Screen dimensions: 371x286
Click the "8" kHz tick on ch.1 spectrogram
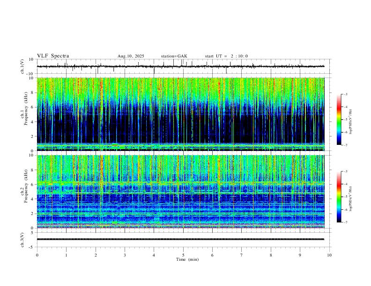point(33,93)
